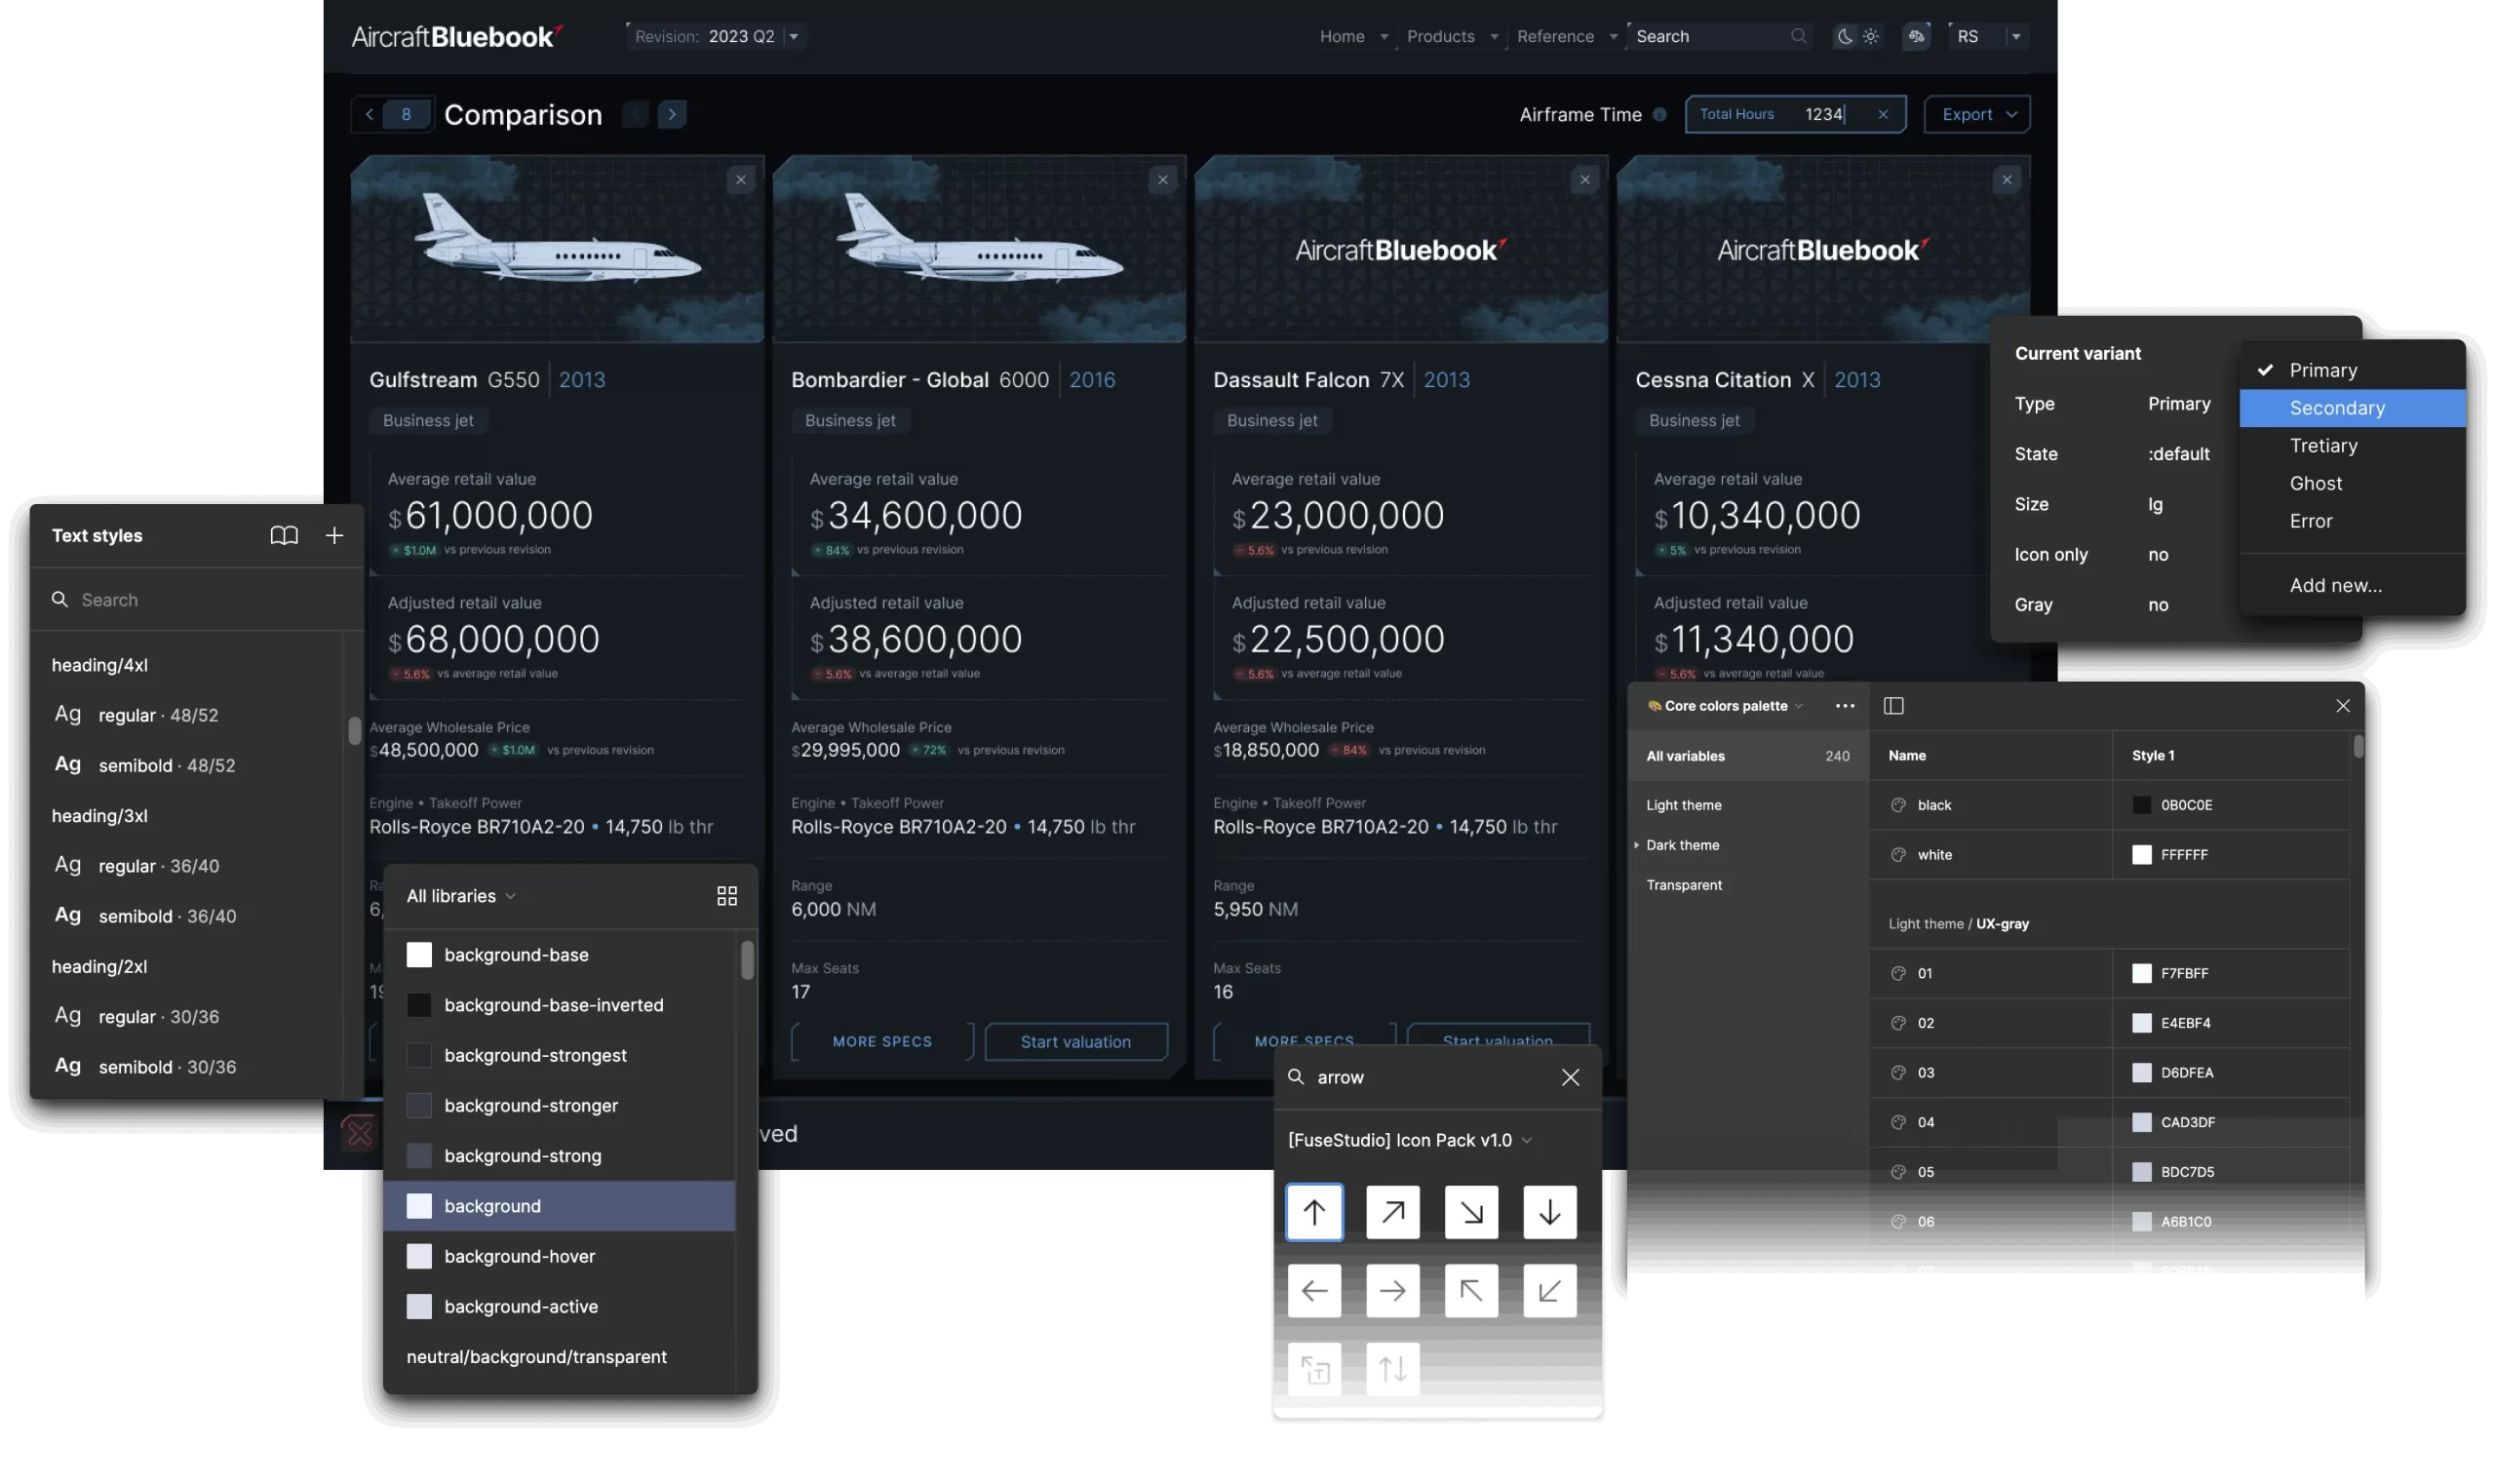Select the up-right arrow icon
2496x1484 pixels.
coord(1392,1212)
